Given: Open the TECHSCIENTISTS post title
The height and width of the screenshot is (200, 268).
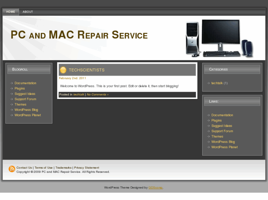Looking at the screenshot, I should click(x=87, y=70).
